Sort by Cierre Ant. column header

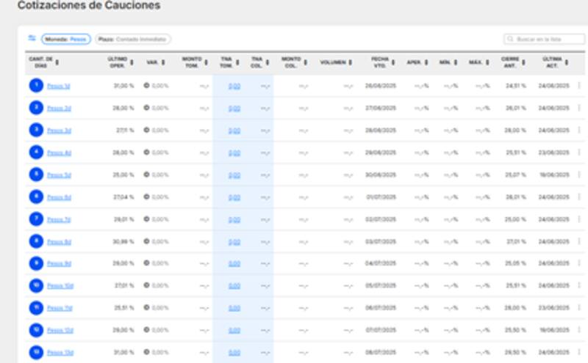(x=512, y=62)
